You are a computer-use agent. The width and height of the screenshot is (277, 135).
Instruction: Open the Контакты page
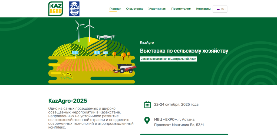[x=203, y=9]
